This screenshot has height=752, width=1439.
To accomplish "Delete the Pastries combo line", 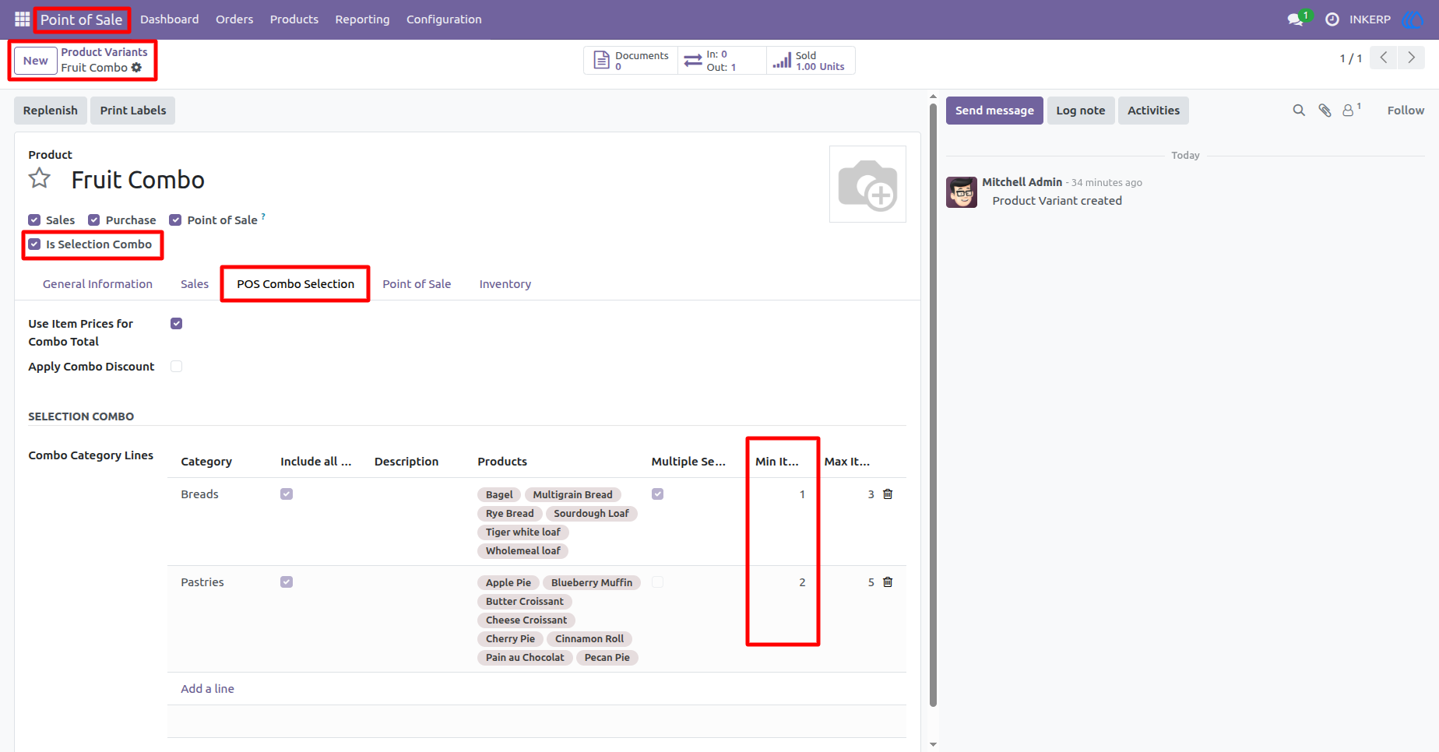I will [888, 582].
